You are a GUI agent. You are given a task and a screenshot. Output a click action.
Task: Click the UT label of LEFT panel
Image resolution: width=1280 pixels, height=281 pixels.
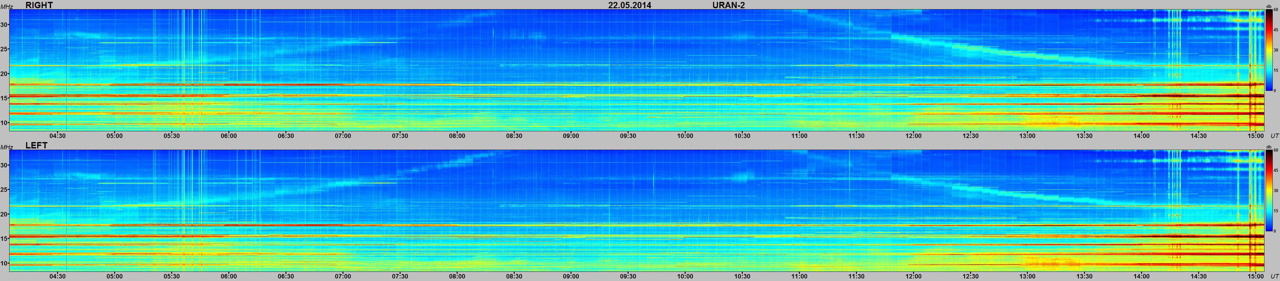pos(1275,277)
